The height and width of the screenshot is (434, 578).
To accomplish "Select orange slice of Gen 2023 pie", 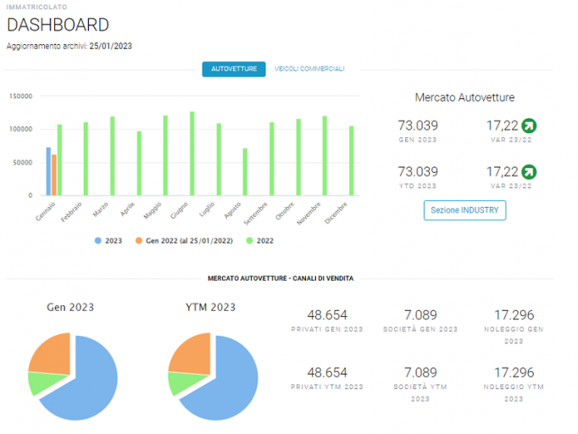I will click(53, 356).
